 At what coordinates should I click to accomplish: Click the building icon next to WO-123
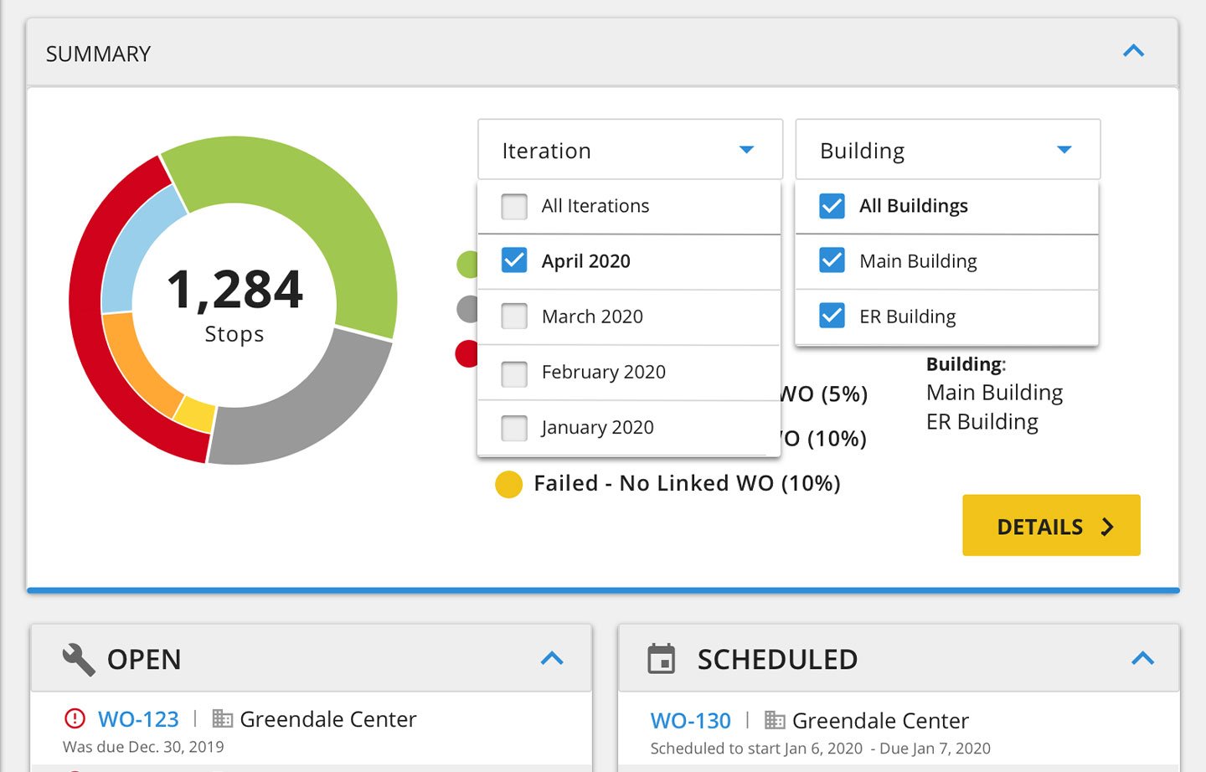pyautogui.click(x=222, y=718)
